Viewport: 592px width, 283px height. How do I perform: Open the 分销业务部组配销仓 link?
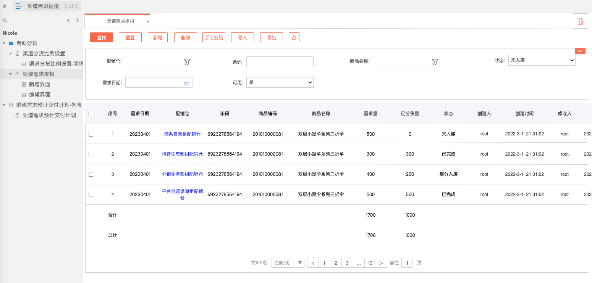(182, 174)
